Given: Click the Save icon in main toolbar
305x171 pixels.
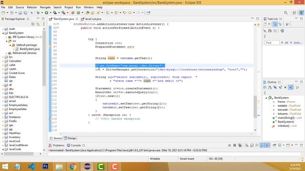Looking at the screenshot, I should (x=20, y=13).
